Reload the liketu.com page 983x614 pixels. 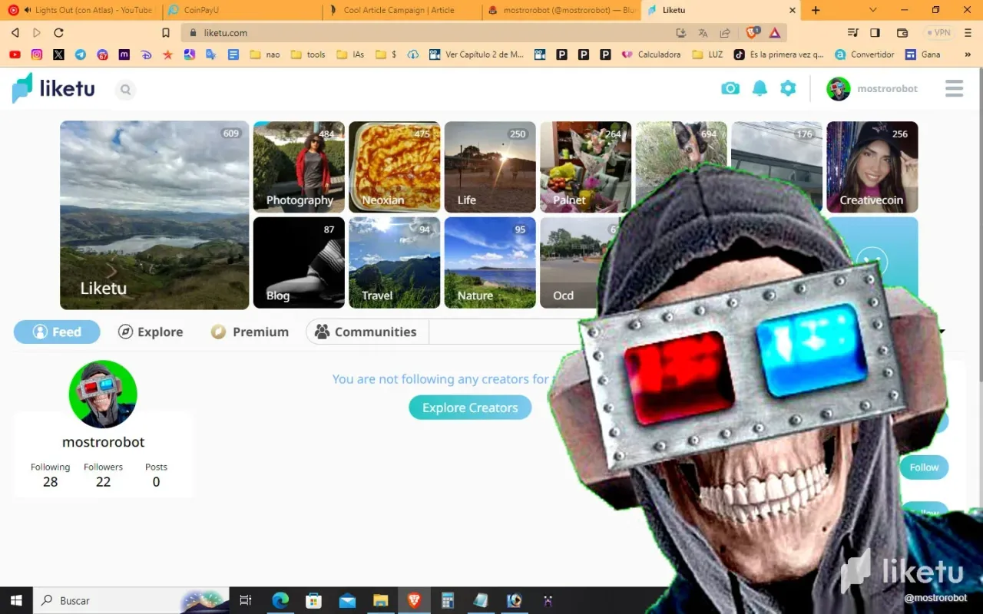tap(58, 33)
